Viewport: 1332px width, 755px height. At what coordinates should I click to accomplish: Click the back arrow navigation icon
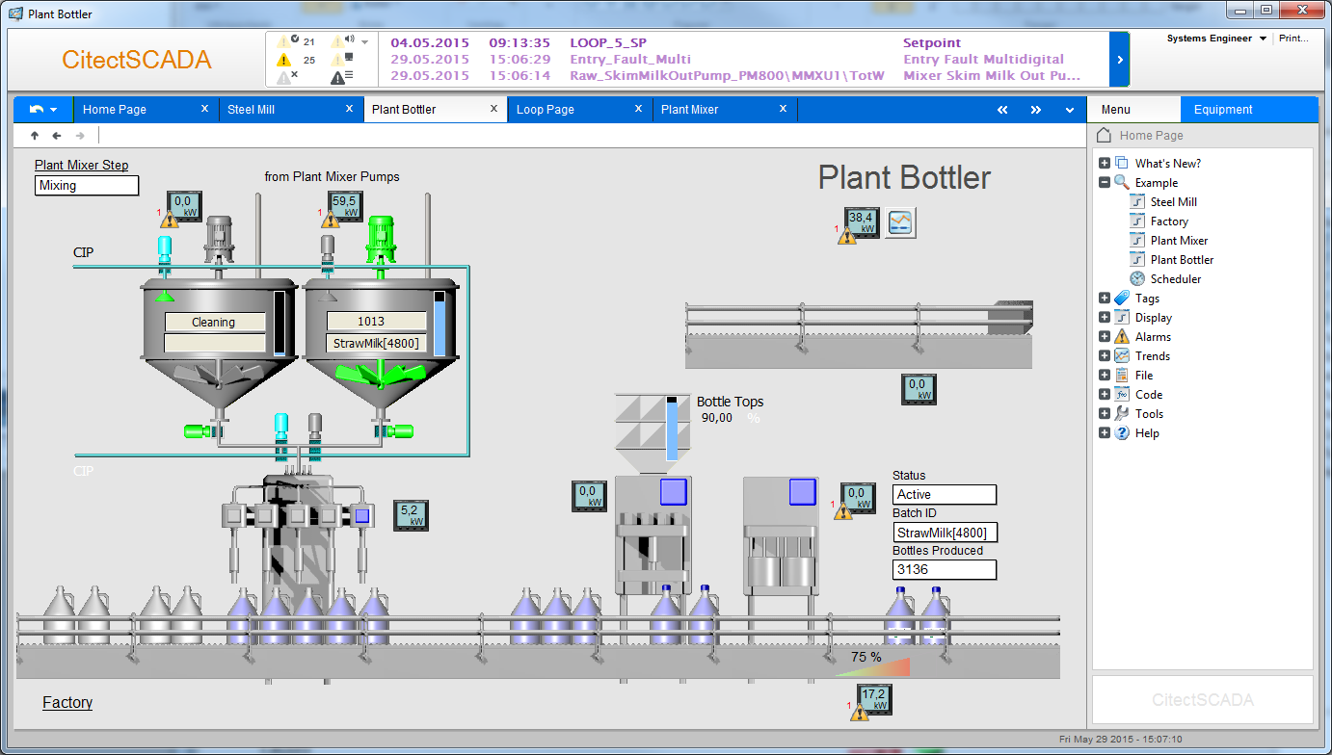(57, 136)
